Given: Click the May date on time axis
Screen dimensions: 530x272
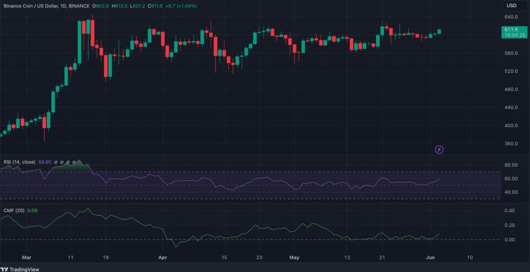Looking at the screenshot, I should coord(295,258).
